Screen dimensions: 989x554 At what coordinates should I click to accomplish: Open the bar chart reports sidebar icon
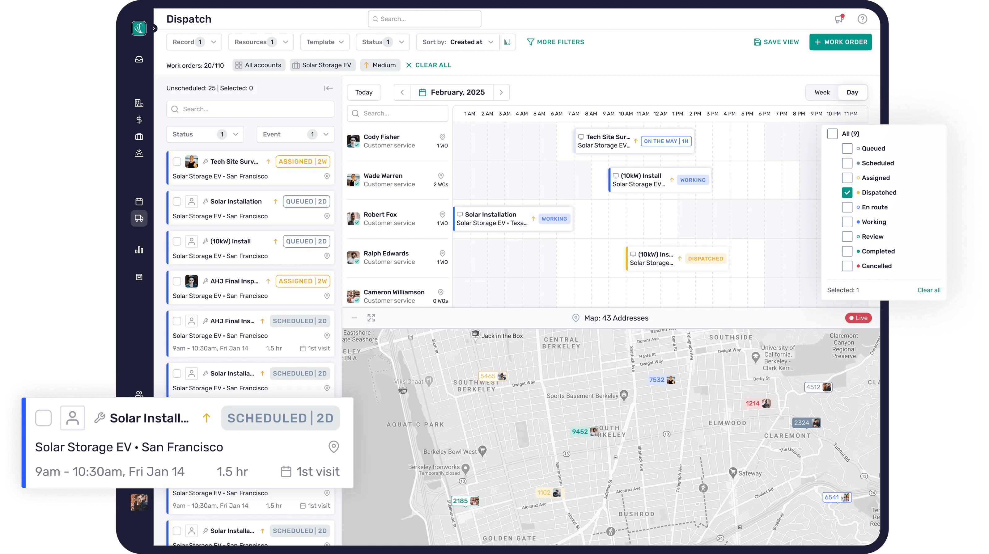(x=139, y=250)
